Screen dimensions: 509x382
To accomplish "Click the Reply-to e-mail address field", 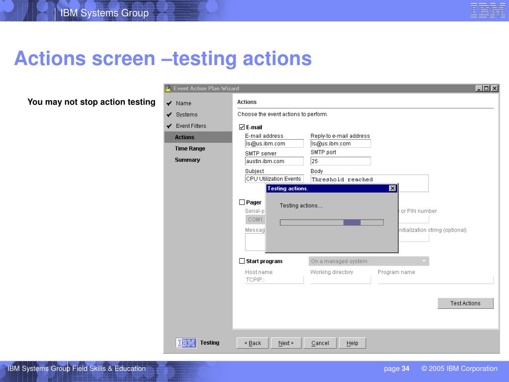I will click(340, 144).
